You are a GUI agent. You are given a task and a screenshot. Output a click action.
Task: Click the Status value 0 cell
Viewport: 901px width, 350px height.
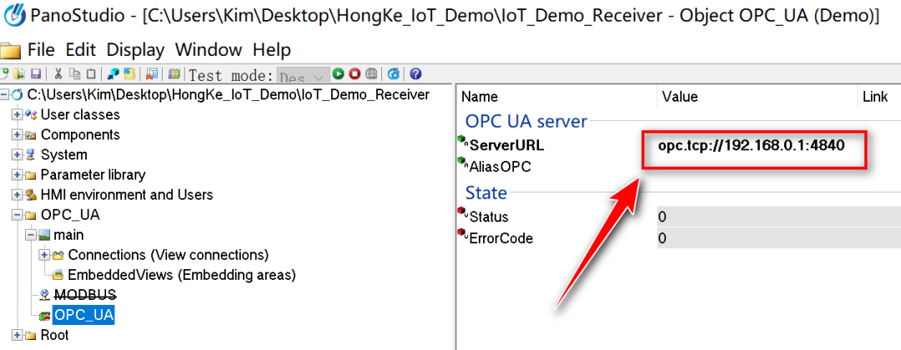tap(778, 217)
